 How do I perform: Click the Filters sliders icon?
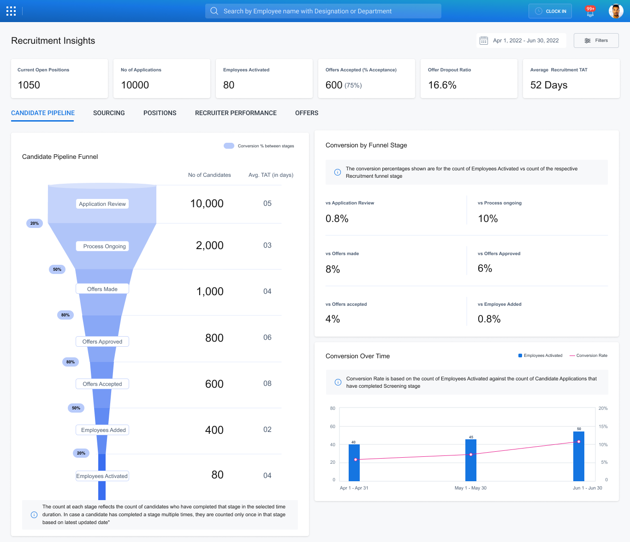(588, 41)
